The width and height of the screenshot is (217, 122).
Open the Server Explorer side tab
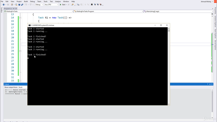pos(215,45)
